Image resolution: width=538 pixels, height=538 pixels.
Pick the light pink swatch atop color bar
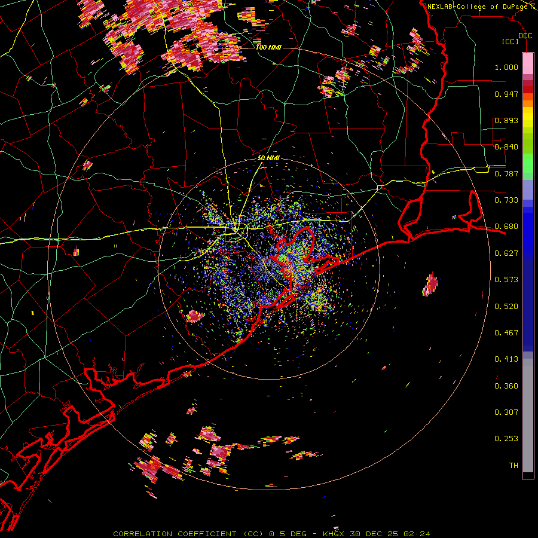(528, 63)
